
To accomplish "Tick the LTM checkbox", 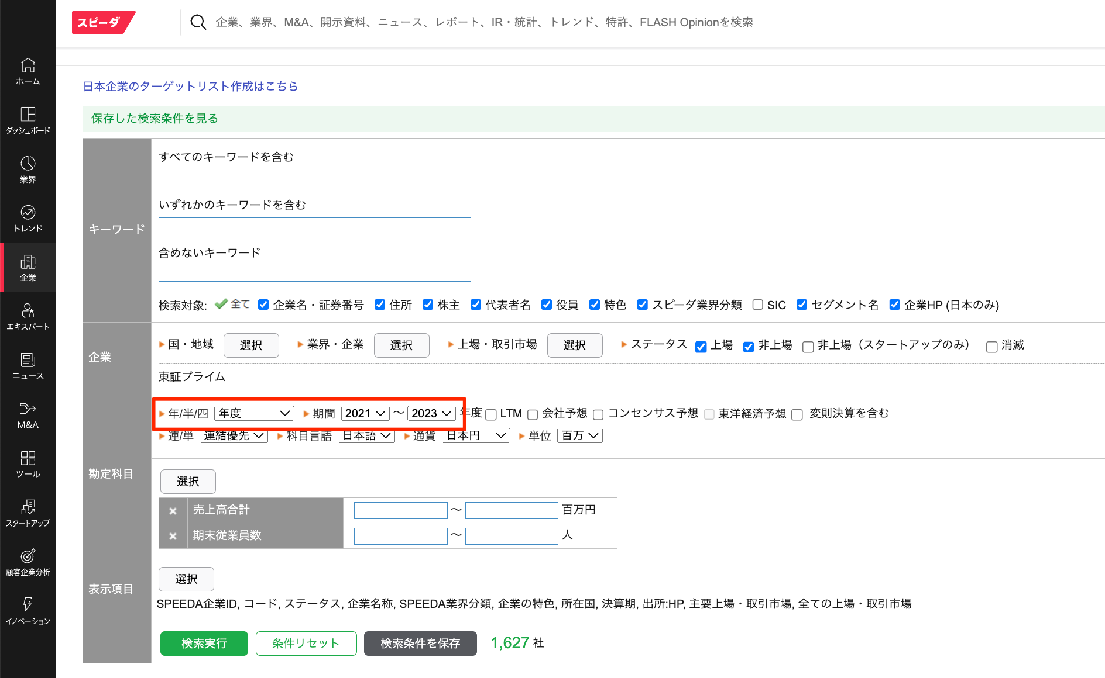I will pos(491,414).
